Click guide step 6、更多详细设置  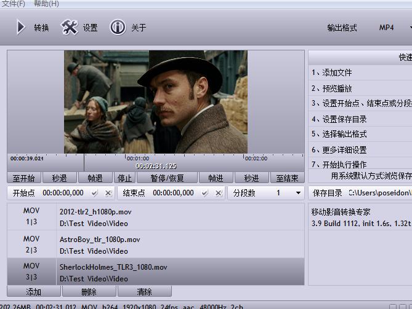[x=339, y=150]
